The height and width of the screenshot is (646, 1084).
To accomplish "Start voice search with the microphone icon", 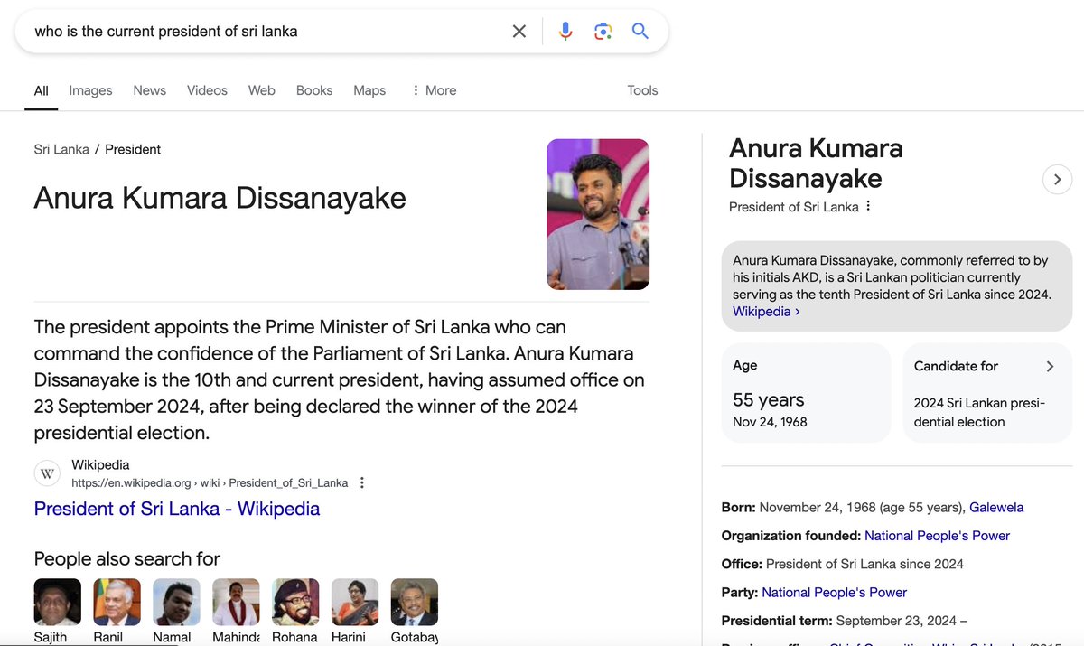I will point(565,32).
